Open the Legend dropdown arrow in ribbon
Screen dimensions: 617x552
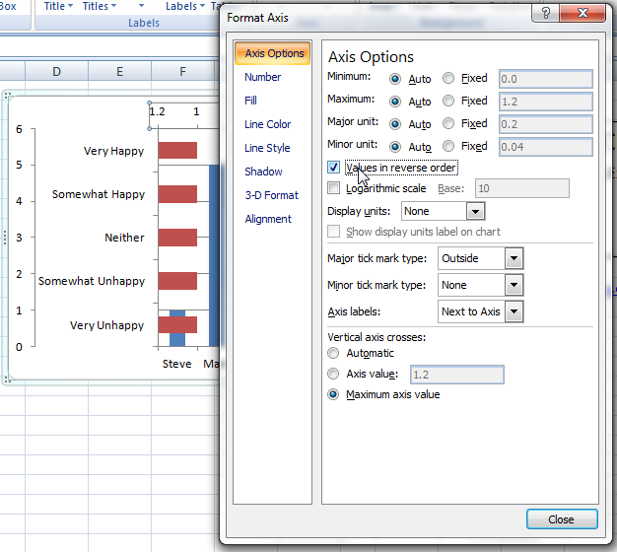[x=141, y=6]
